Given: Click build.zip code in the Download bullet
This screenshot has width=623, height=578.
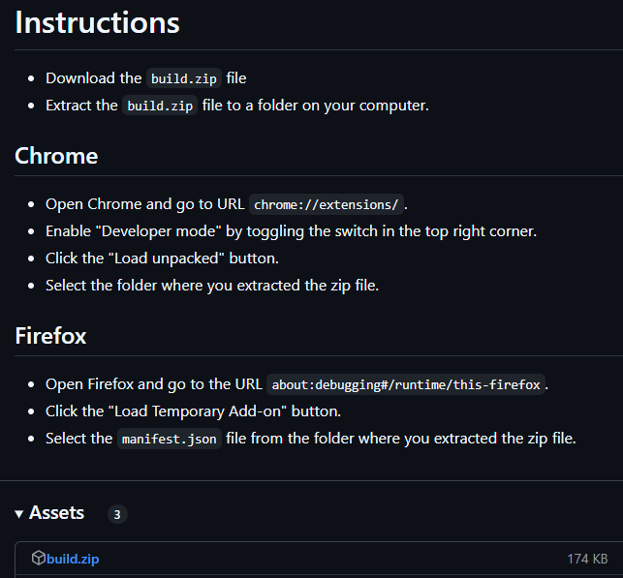Looking at the screenshot, I should click(184, 78).
